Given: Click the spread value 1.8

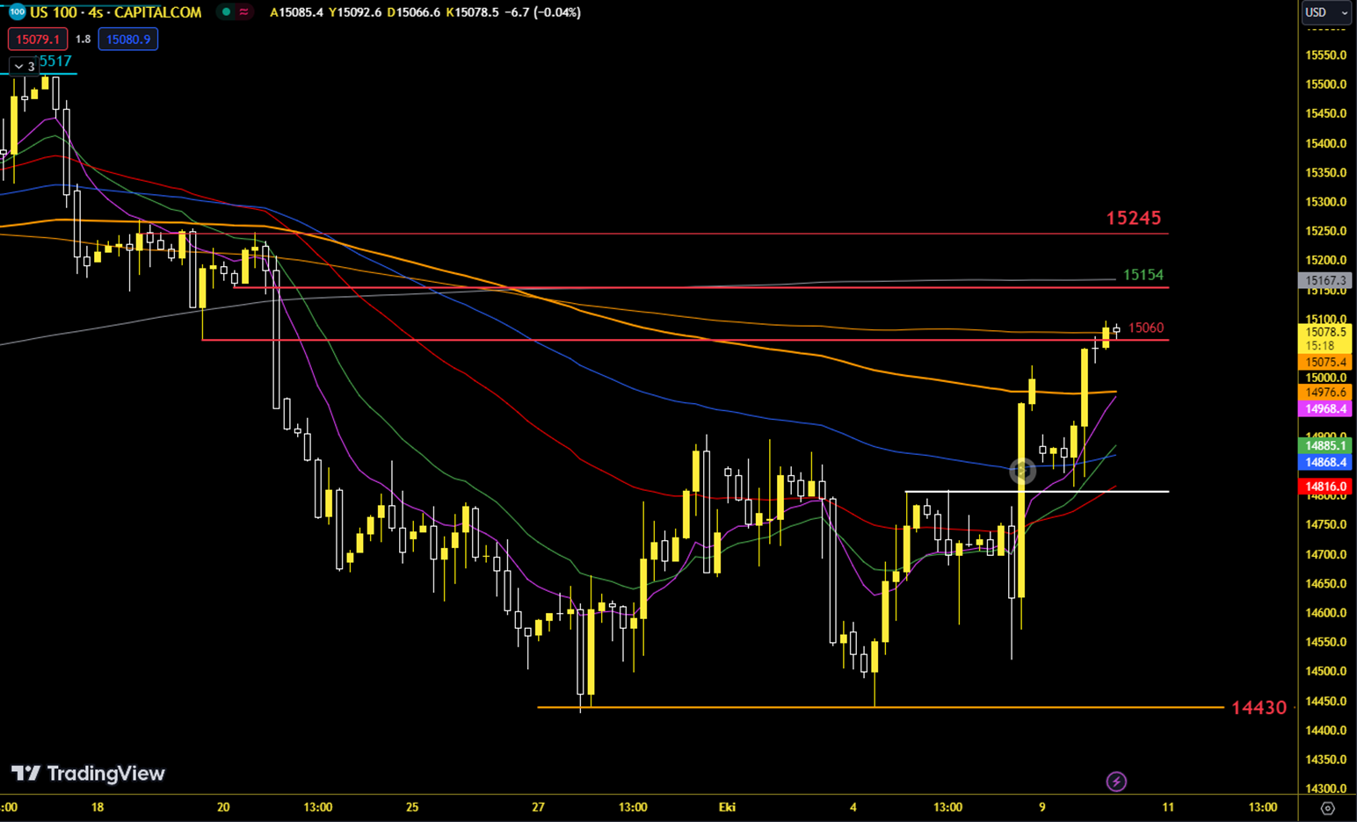Looking at the screenshot, I should (x=83, y=39).
